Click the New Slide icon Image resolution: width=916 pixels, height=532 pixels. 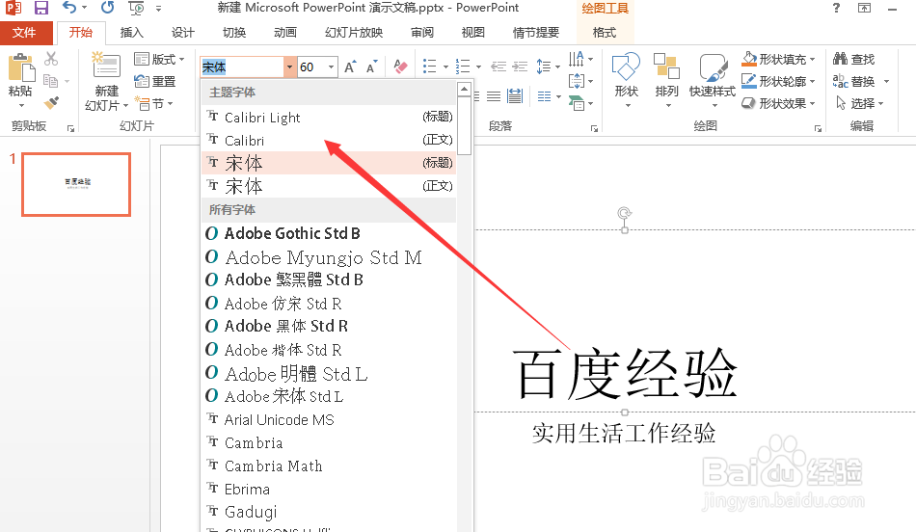(106, 66)
